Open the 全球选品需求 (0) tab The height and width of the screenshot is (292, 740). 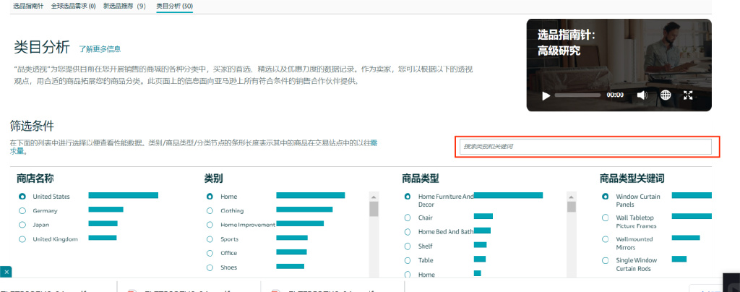click(x=73, y=6)
